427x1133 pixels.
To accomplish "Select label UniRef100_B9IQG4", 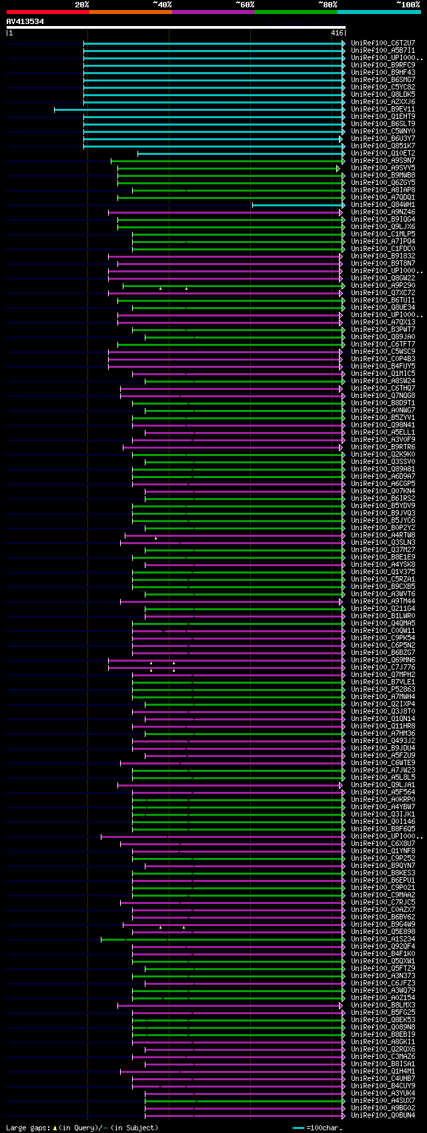I will (383, 219).
